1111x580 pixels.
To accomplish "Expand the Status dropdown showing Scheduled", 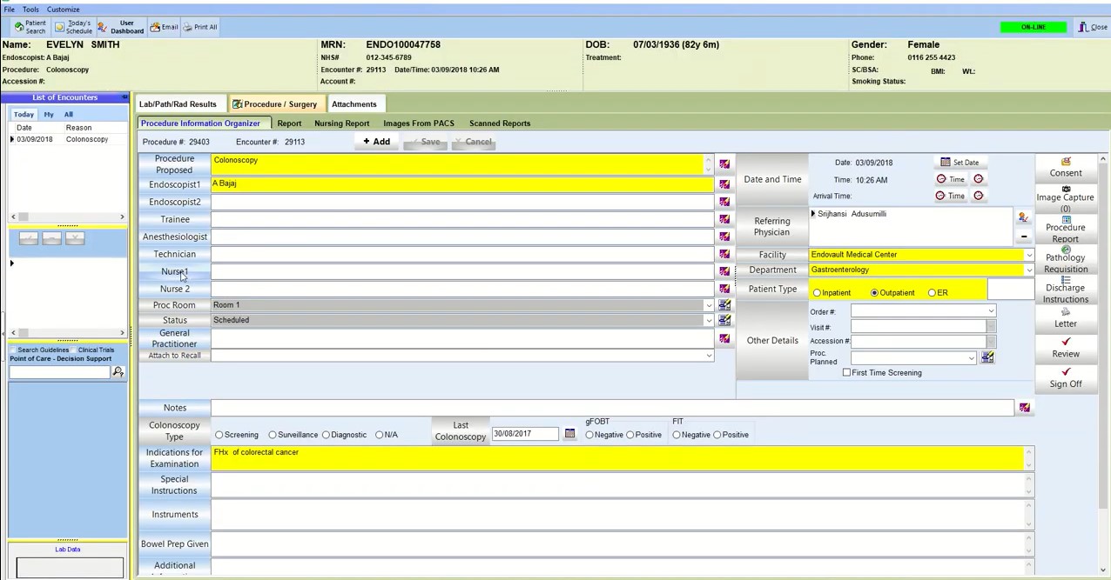I will (709, 320).
